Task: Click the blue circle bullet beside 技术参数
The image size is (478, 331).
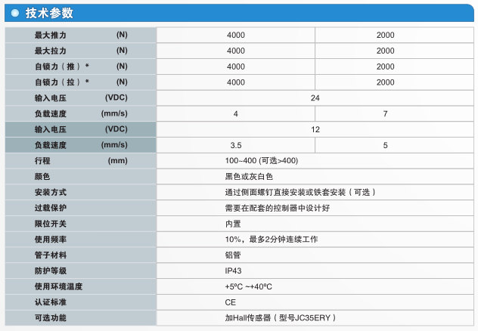Action: click(x=15, y=13)
